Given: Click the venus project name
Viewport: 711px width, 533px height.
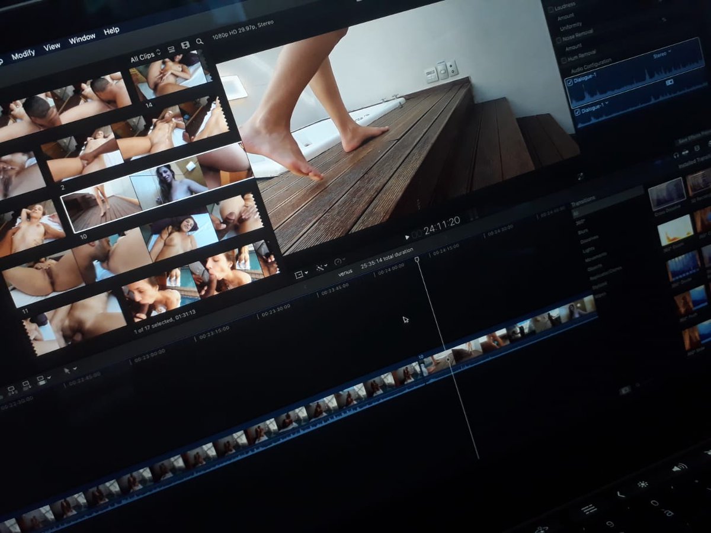Looking at the screenshot, I should [x=345, y=272].
